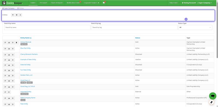Open org chart for Blue Sky Entity
This screenshot has width=218, height=107.
click(x=9, y=49)
